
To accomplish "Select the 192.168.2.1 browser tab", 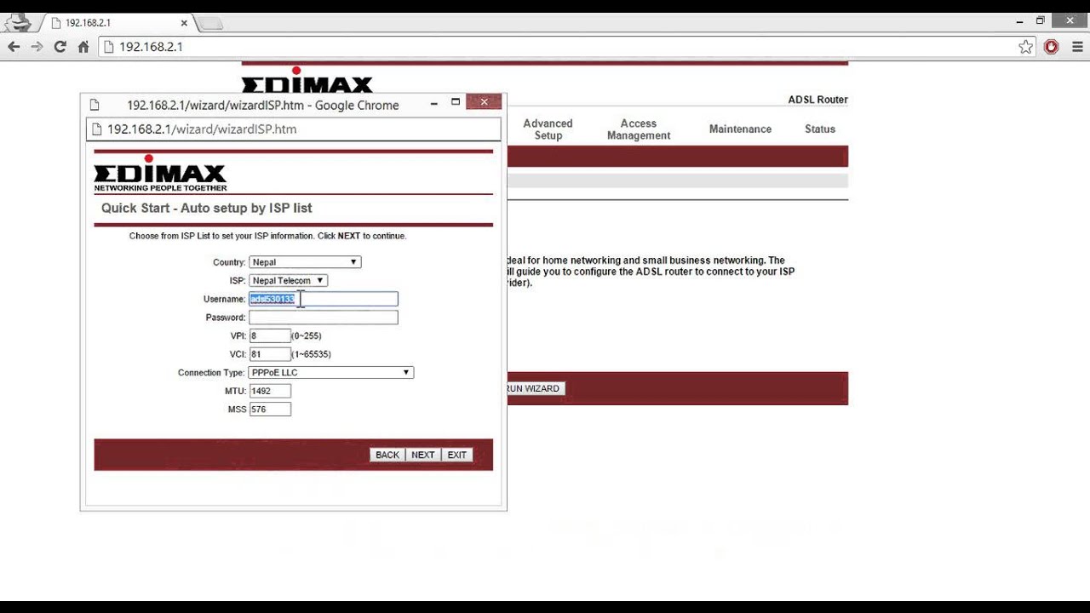I will pos(119,23).
